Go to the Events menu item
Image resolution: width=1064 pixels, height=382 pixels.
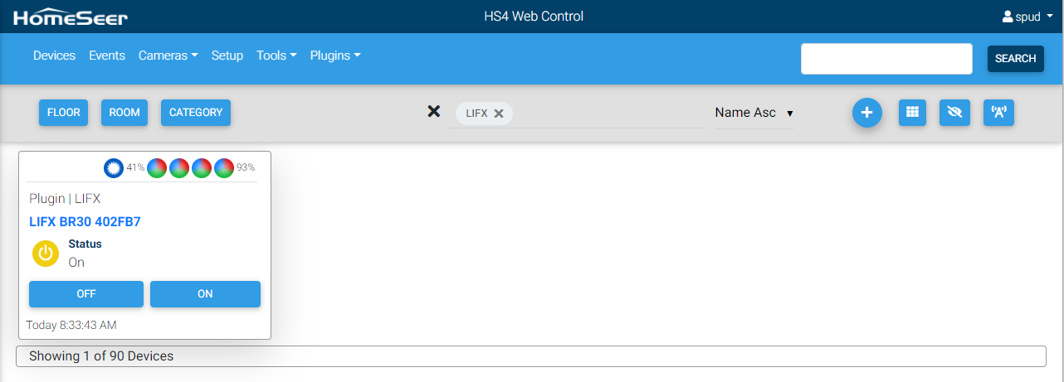(x=107, y=56)
